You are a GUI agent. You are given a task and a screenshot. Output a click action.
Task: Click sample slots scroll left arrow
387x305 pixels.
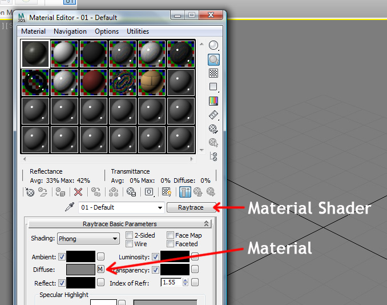(x=25, y=159)
